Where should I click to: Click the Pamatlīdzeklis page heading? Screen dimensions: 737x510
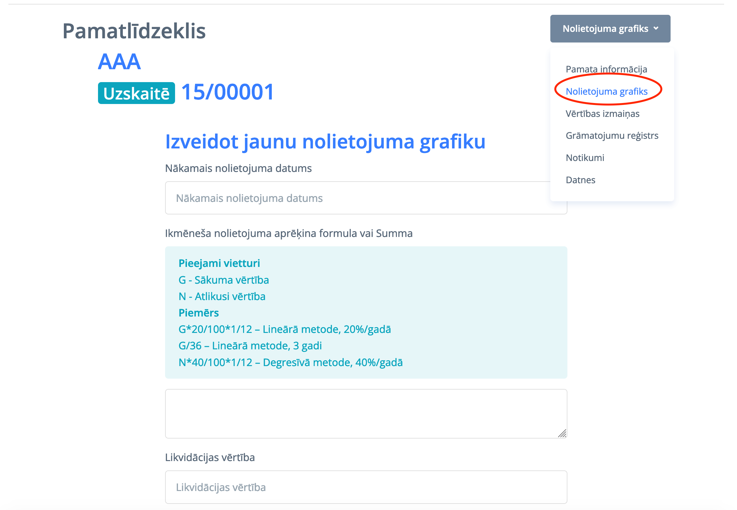134,31
